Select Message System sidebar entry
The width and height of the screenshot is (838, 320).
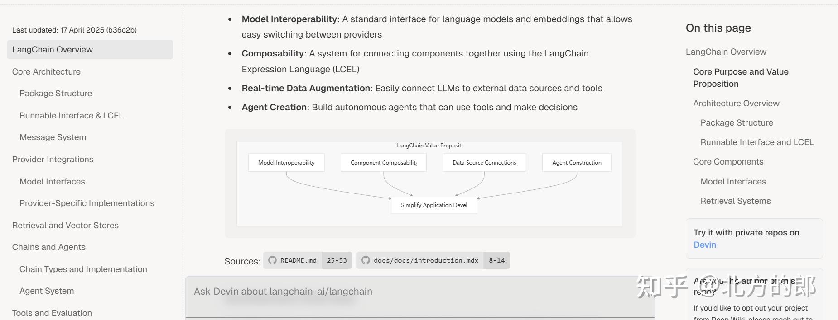pos(53,137)
